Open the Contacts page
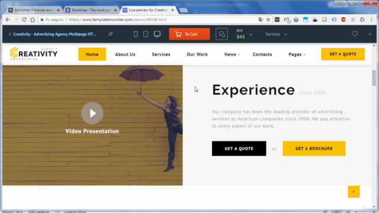Viewport: 379px width, 213px height. click(262, 54)
